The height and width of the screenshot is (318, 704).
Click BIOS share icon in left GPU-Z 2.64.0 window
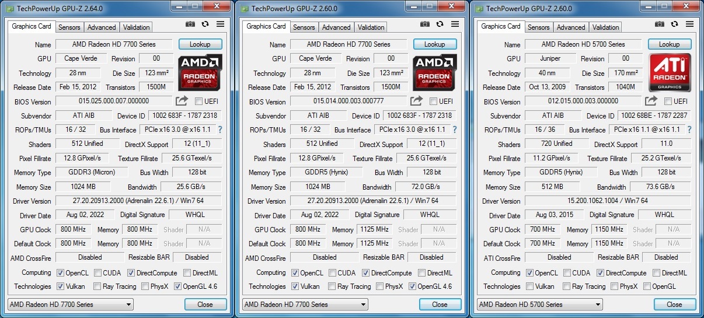point(182,101)
